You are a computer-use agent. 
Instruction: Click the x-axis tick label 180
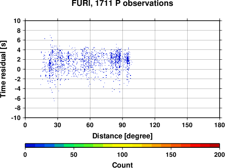[220, 125]
